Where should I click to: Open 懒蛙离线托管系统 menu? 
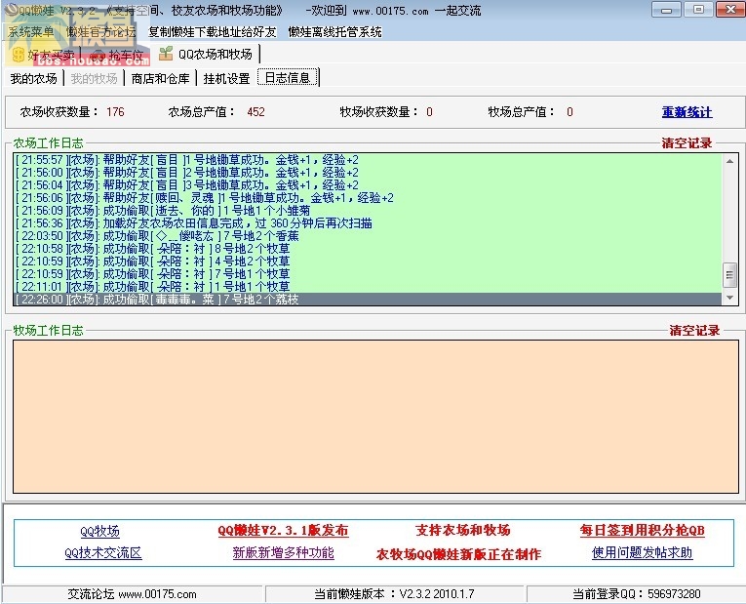click(334, 32)
